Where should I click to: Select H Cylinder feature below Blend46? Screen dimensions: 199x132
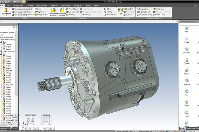point(9,85)
